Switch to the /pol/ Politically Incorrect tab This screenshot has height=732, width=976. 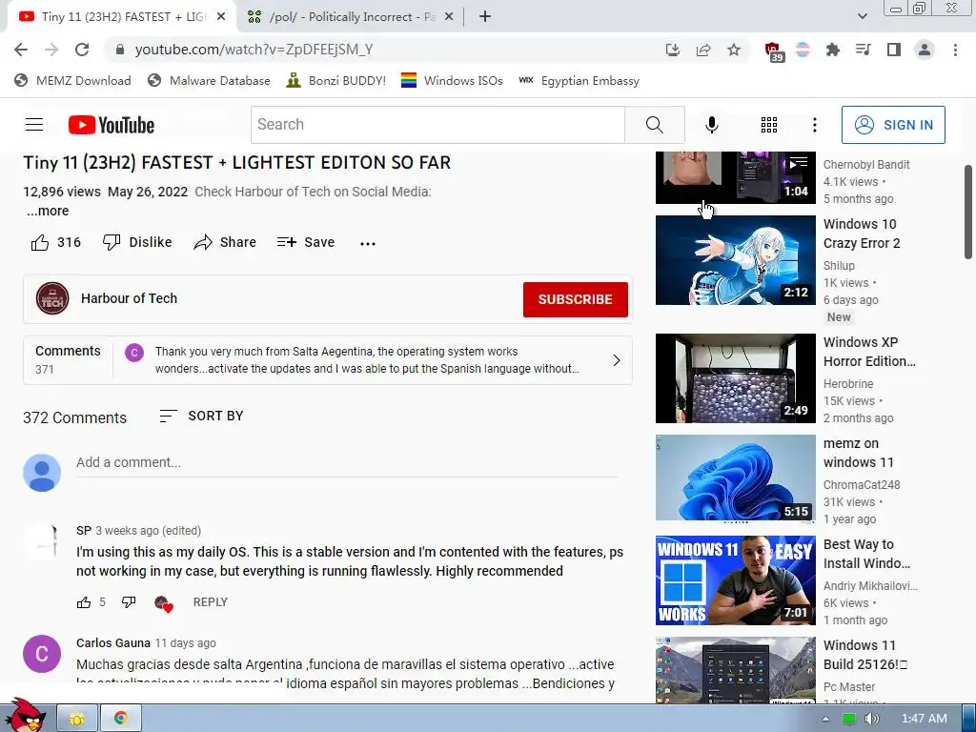click(x=352, y=17)
